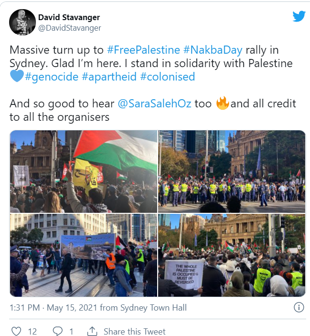
Task: View the photo of police in yellow vests
Action: pyautogui.click(x=232, y=172)
